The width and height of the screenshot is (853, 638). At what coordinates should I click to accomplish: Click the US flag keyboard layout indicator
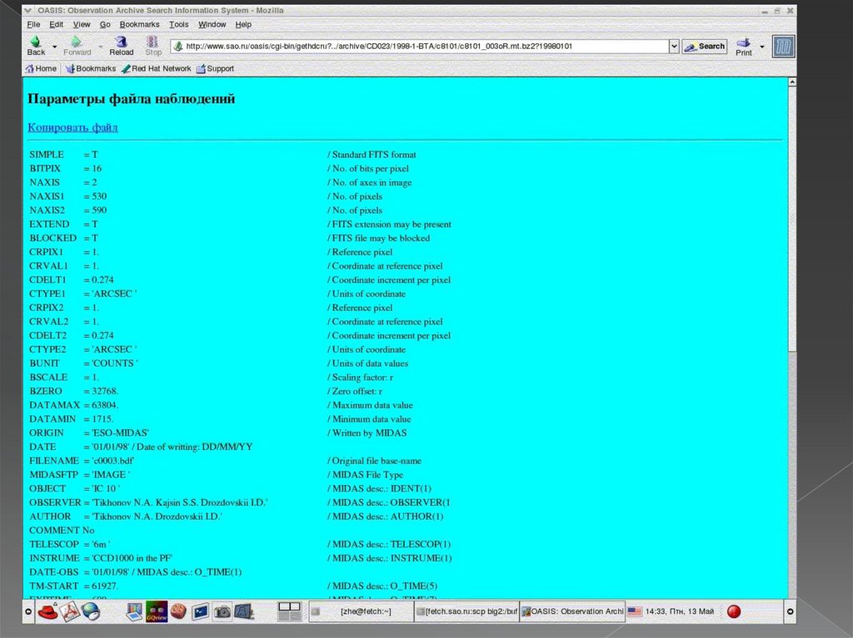634,611
